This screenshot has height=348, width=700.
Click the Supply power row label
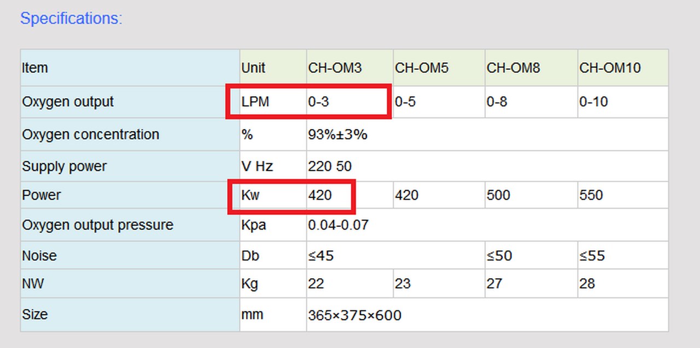[x=64, y=167]
